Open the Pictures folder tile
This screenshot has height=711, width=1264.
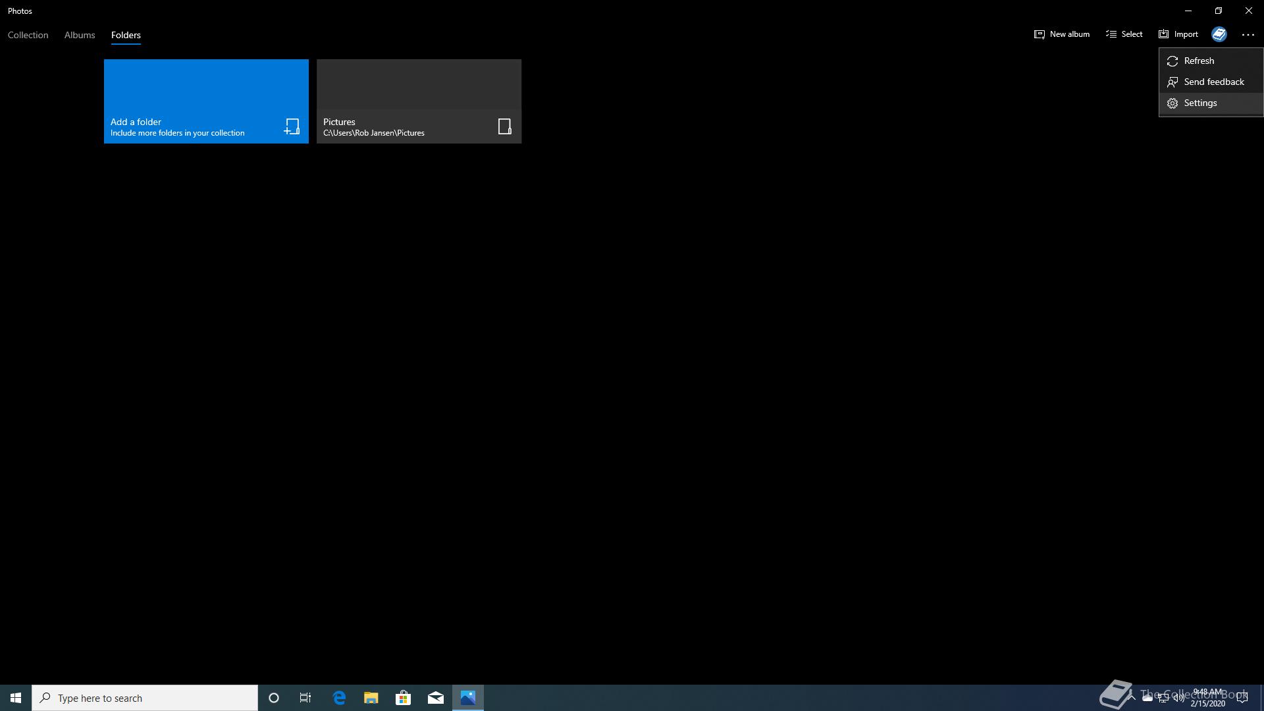click(419, 101)
